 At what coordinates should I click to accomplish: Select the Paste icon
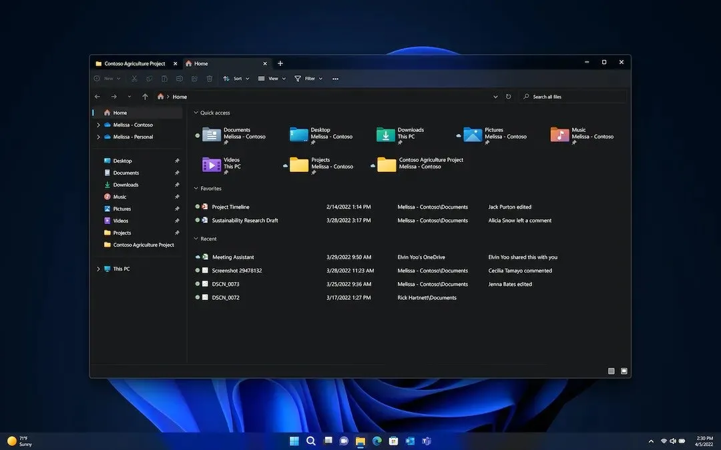click(164, 78)
